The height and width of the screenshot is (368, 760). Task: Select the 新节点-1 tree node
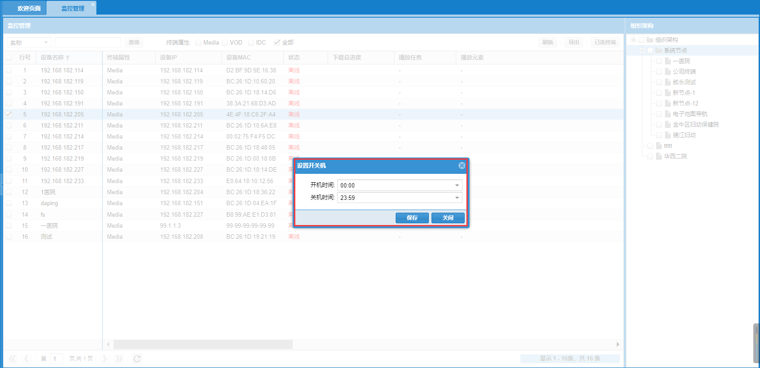point(684,93)
